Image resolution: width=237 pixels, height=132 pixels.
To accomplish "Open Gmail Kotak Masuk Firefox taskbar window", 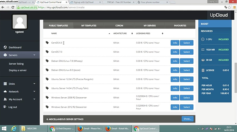I will (118, 129).
